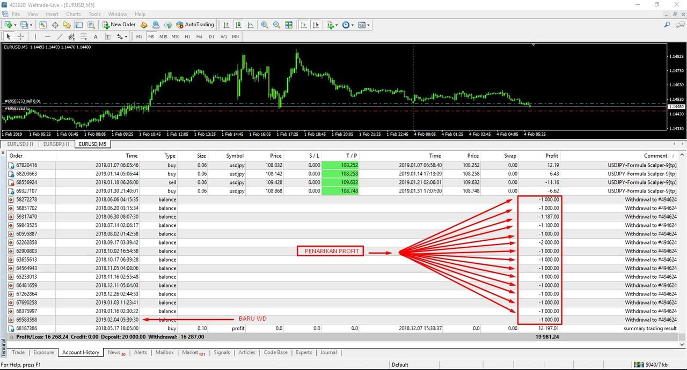687x370 pixels.
Task: Toggle the Navigator window star icon
Action: point(67,25)
